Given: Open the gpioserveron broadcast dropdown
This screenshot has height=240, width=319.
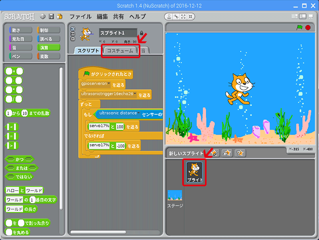Looking at the screenshot, I should click(108, 84).
